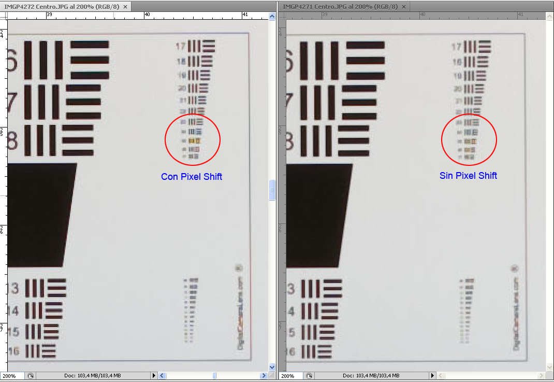Viewport: 554px width, 382px height.
Task: Click the right window's horizontal scroll right arrow
Action: (x=542, y=375)
